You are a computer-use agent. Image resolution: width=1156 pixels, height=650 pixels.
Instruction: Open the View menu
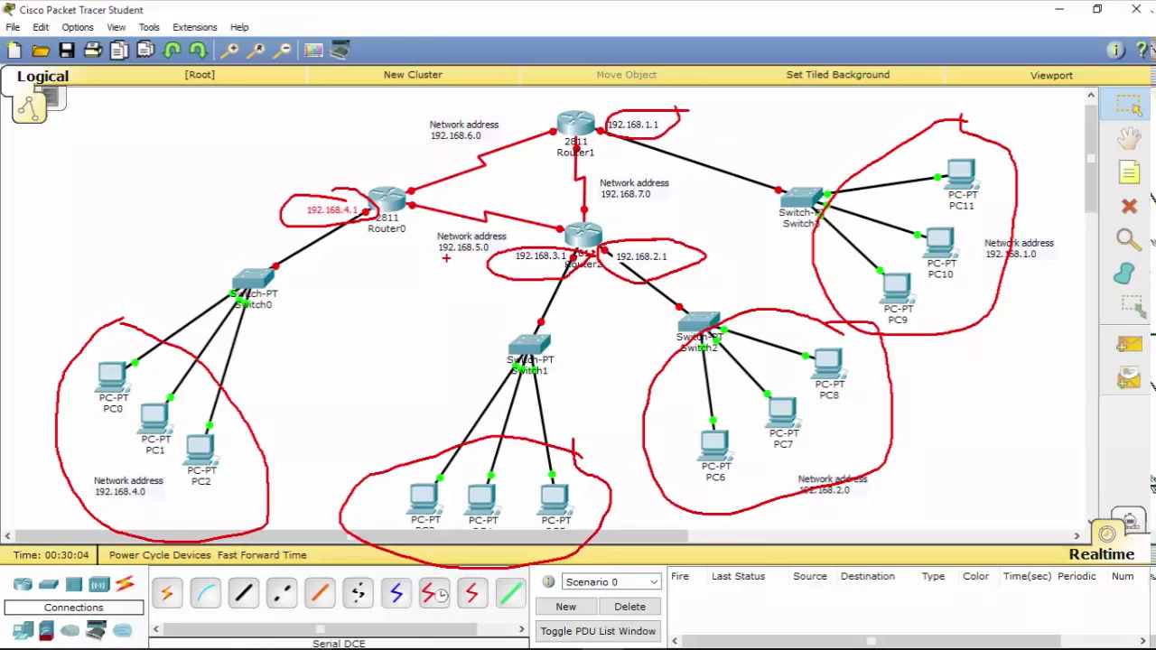(x=117, y=27)
